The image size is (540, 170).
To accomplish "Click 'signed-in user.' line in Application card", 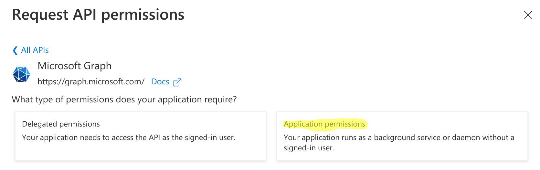I will click(309, 148).
